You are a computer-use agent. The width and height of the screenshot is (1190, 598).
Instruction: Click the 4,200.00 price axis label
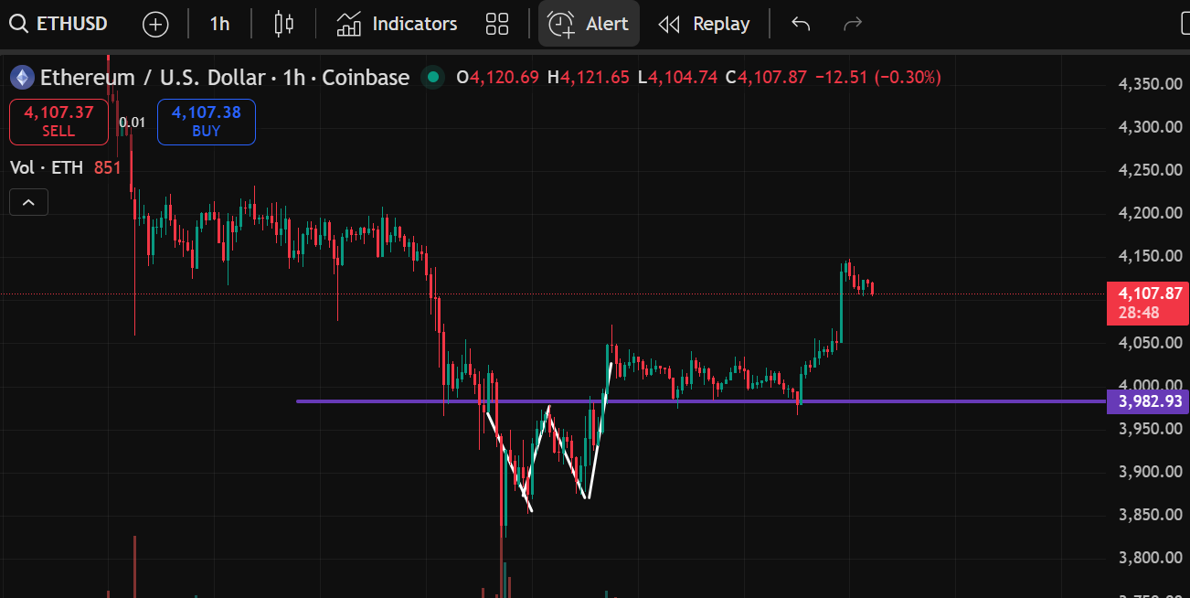(1151, 213)
